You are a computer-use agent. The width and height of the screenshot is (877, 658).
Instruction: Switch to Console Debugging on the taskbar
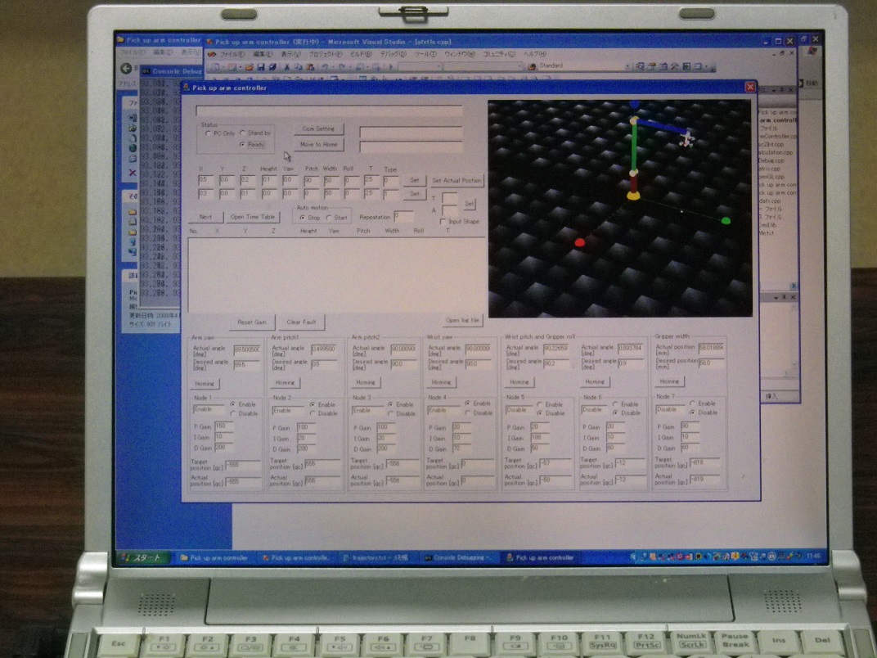458,558
